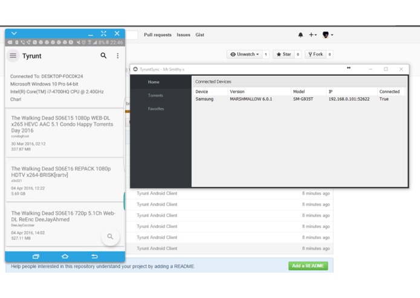Sort by the Model column header
The image size is (420, 298).
pos(309,92)
